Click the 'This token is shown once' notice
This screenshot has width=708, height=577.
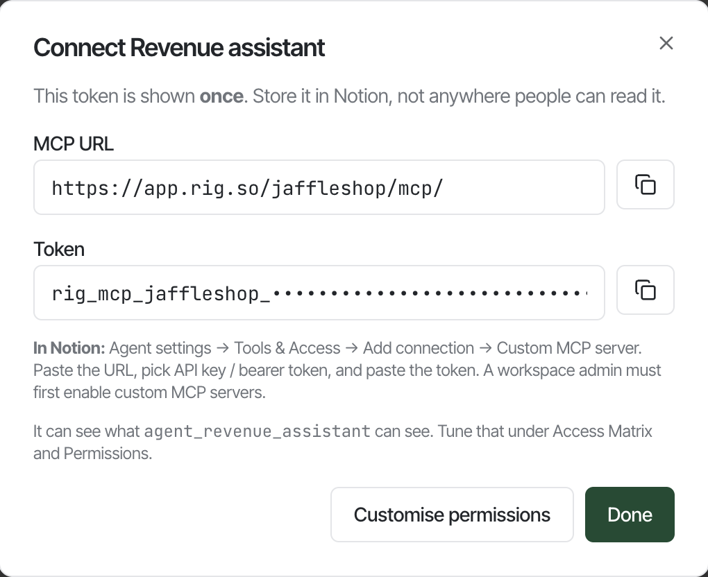(349, 96)
